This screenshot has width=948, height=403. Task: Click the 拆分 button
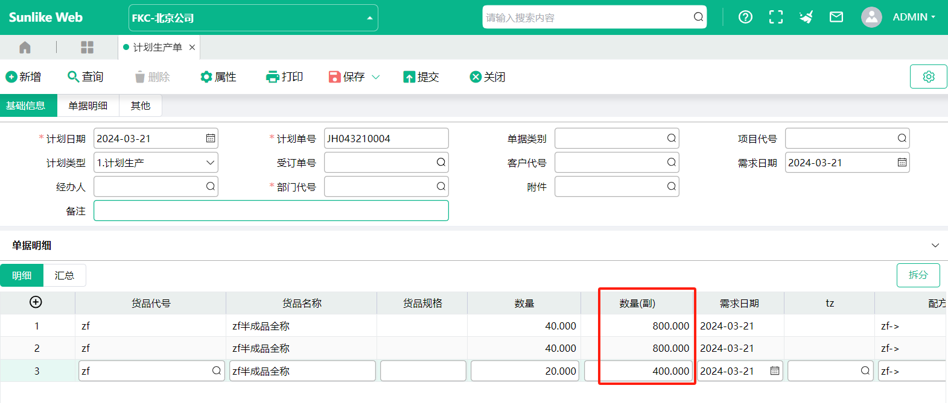917,275
